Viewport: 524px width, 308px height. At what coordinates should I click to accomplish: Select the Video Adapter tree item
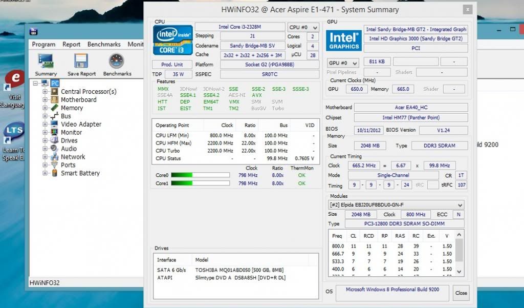(x=81, y=124)
